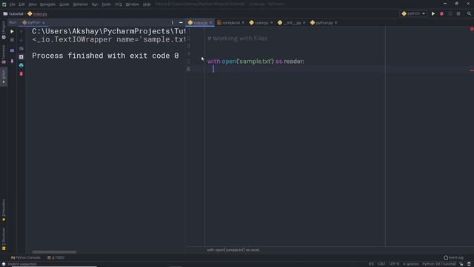
Task: Open the Help menu
Action: tap(147, 4)
